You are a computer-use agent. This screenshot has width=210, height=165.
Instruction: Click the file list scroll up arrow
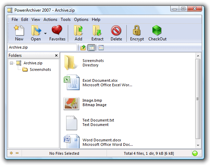click(x=198, y=56)
